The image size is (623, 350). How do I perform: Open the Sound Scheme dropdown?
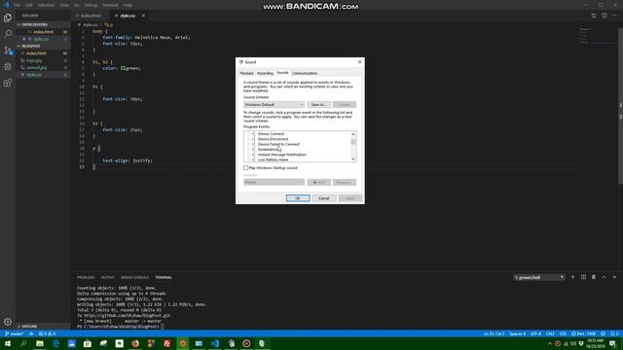(x=274, y=104)
